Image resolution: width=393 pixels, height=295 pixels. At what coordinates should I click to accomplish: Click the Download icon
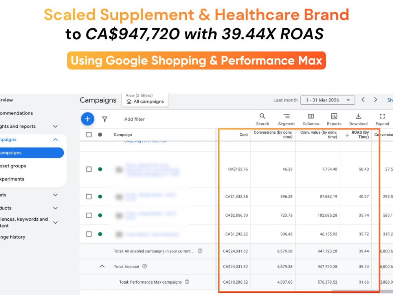tap(358, 116)
